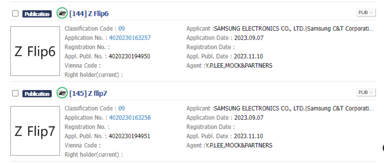
Task: Click publication number 4020230194951
Action: pyautogui.click(x=129, y=136)
